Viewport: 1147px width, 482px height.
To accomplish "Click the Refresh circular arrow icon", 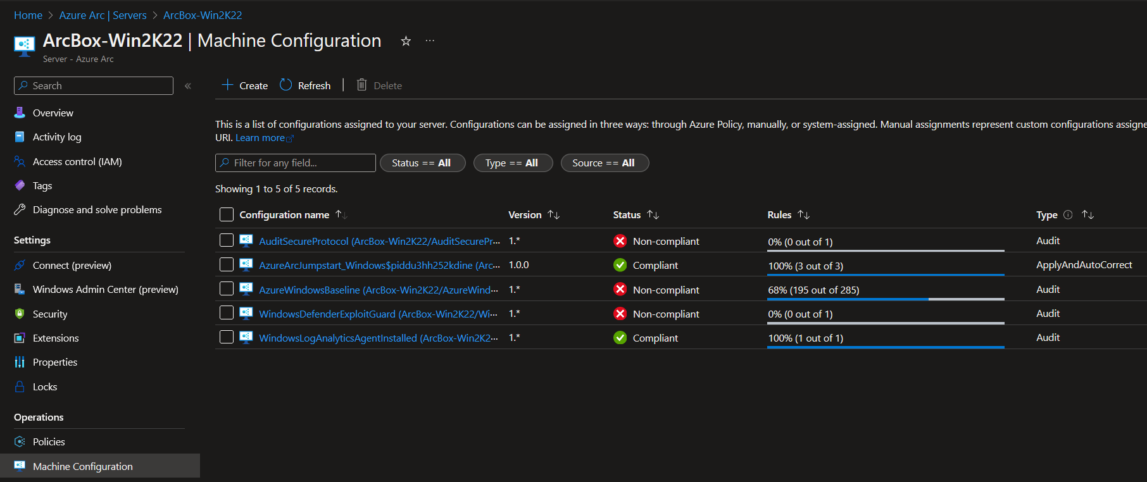I will point(286,85).
